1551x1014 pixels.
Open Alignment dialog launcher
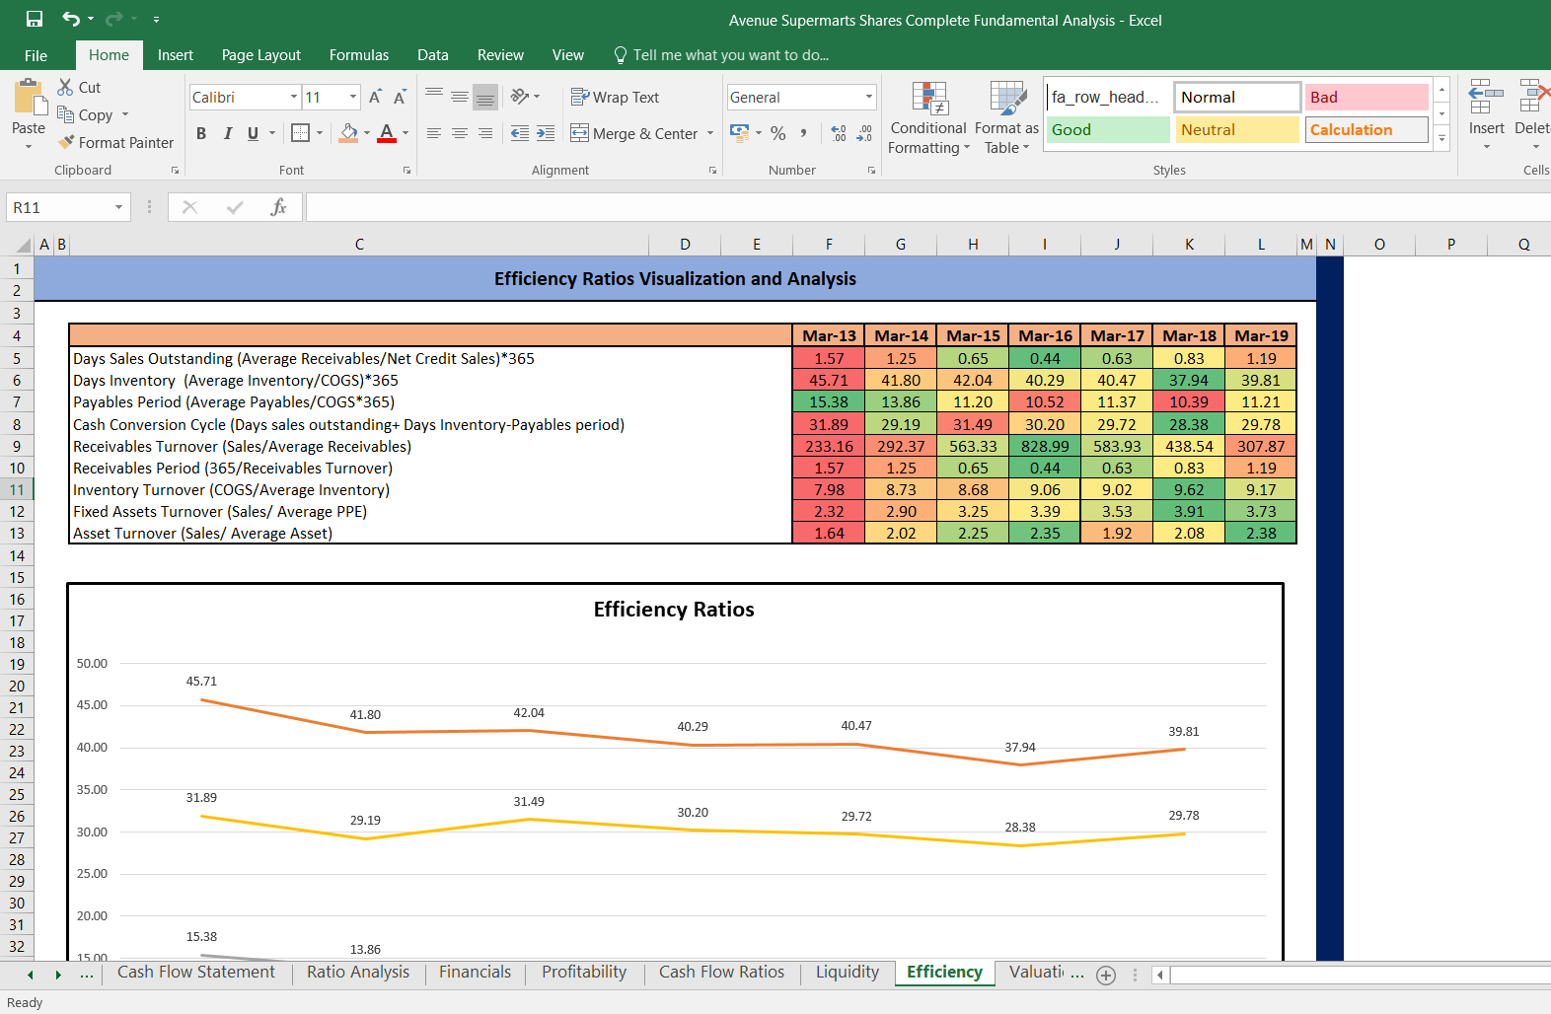pos(712,171)
